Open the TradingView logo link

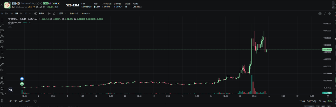11,90
